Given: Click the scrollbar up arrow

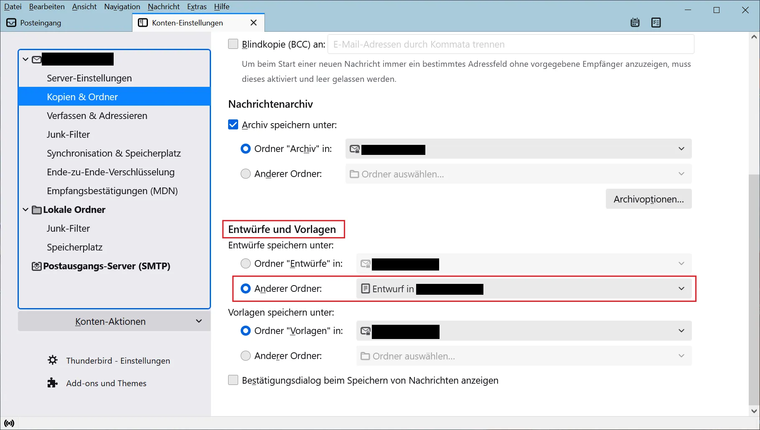Looking at the screenshot, I should click(x=754, y=37).
